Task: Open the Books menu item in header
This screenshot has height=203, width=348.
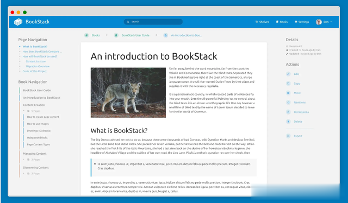Action: coord(282,22)
